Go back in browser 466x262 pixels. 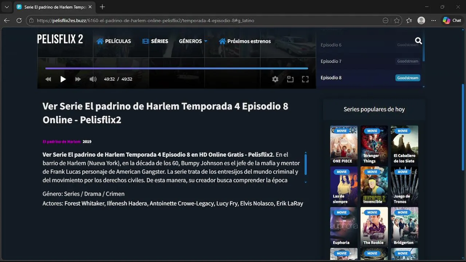pos(7,20)
